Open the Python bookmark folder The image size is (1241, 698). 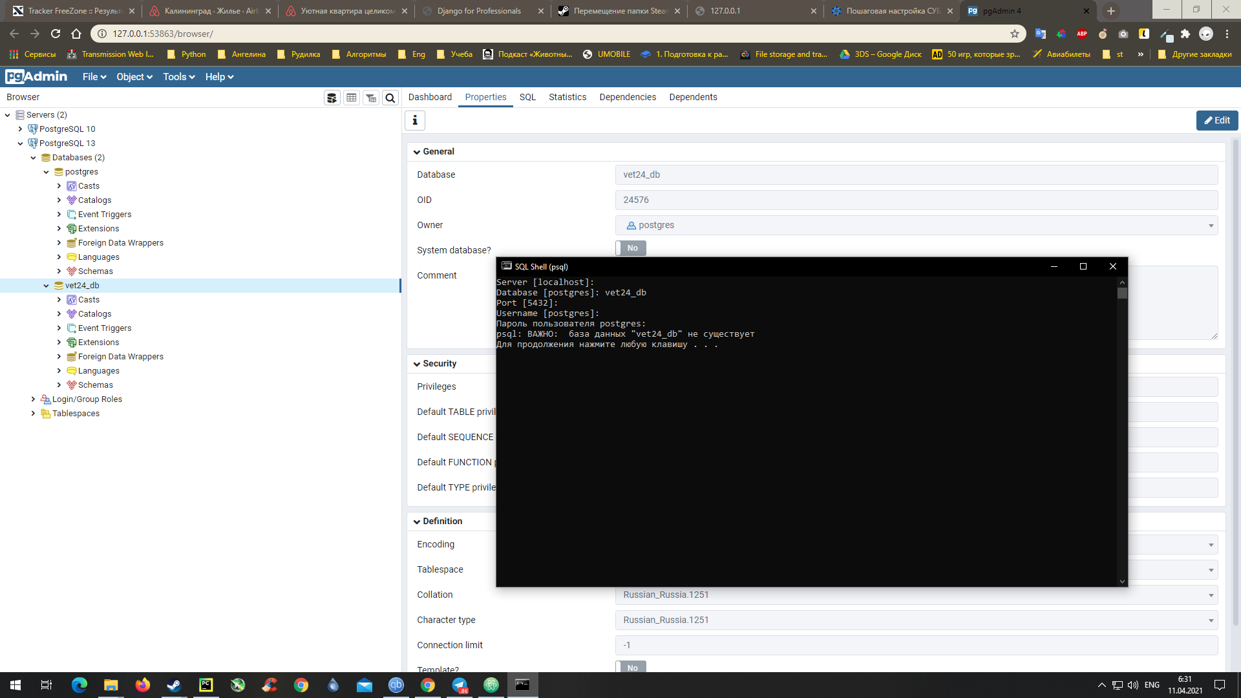187,54
